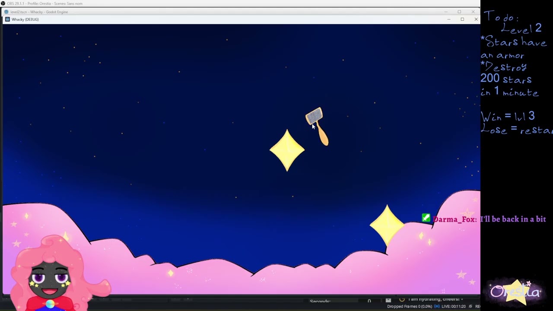Close the Whacky (DEBUG) window
553x311 pixels.
(x=476, y=19)
